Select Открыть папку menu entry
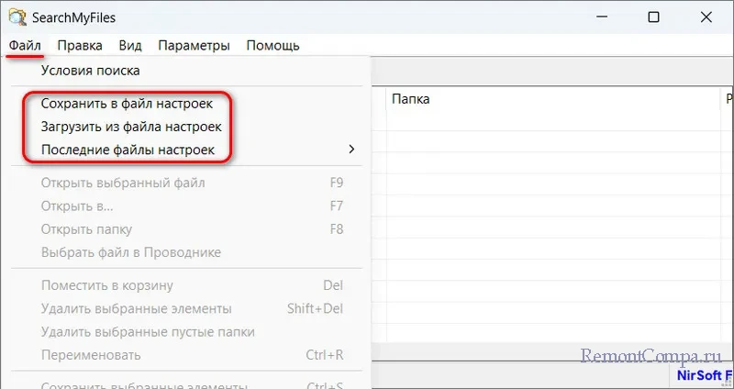Screen dimensions: 734x389 click(86, 228)
